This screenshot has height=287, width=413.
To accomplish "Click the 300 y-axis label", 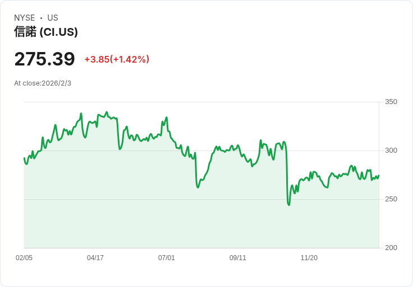I will tap(391, 150).
